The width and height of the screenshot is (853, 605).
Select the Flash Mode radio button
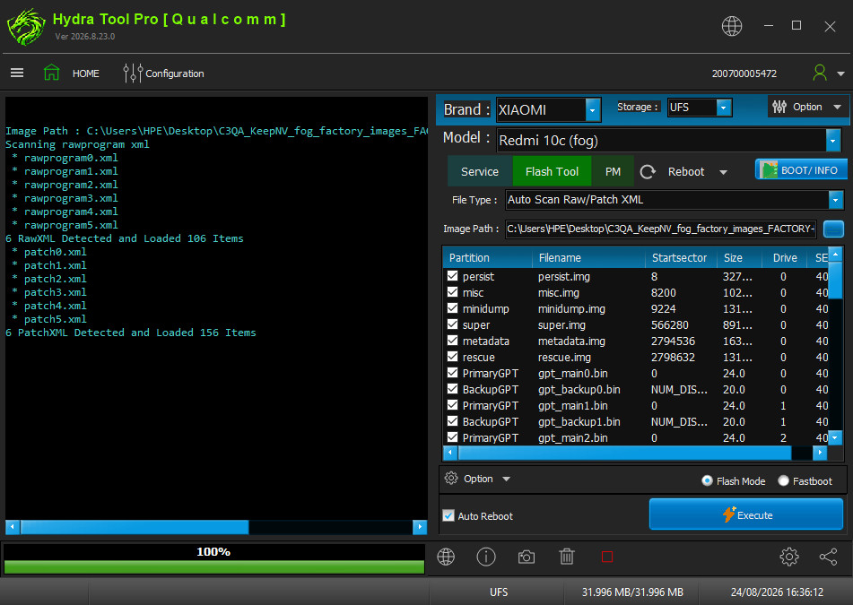(707, 480)
